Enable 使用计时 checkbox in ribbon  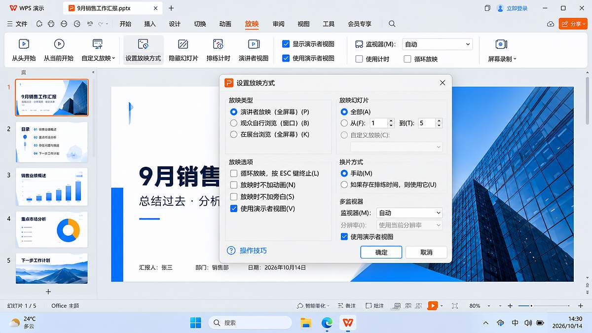[x=359, y=59]
